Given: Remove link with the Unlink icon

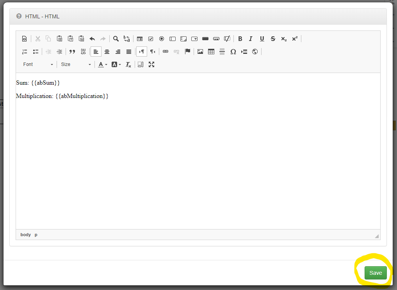Looking at the screenshot, I should 176,52.
